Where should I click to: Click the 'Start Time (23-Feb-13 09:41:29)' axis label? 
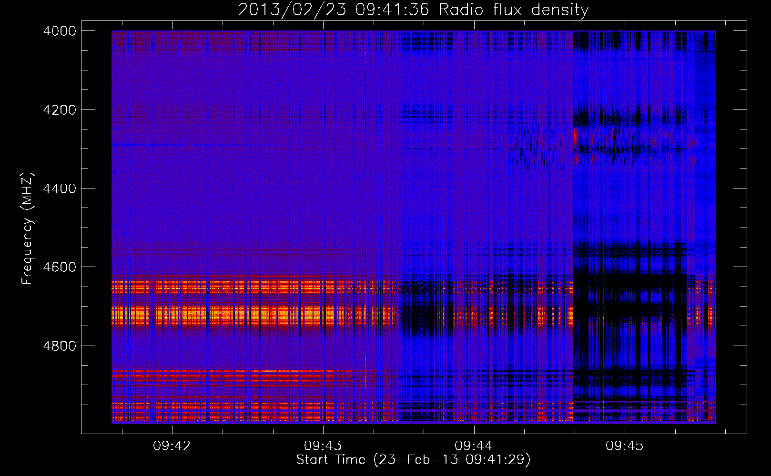(x=413, y=460)
